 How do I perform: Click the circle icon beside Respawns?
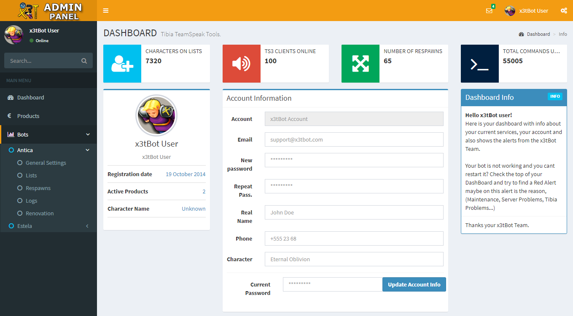click(x=20, y=188)
